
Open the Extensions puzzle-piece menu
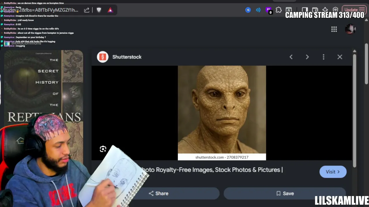(x=279, y=10)
